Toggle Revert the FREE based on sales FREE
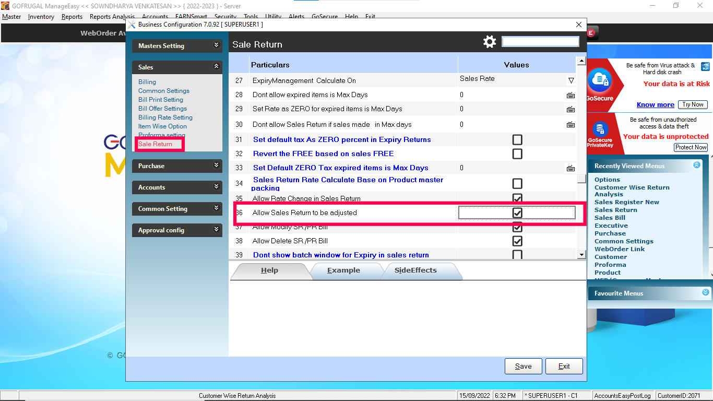 517,154
